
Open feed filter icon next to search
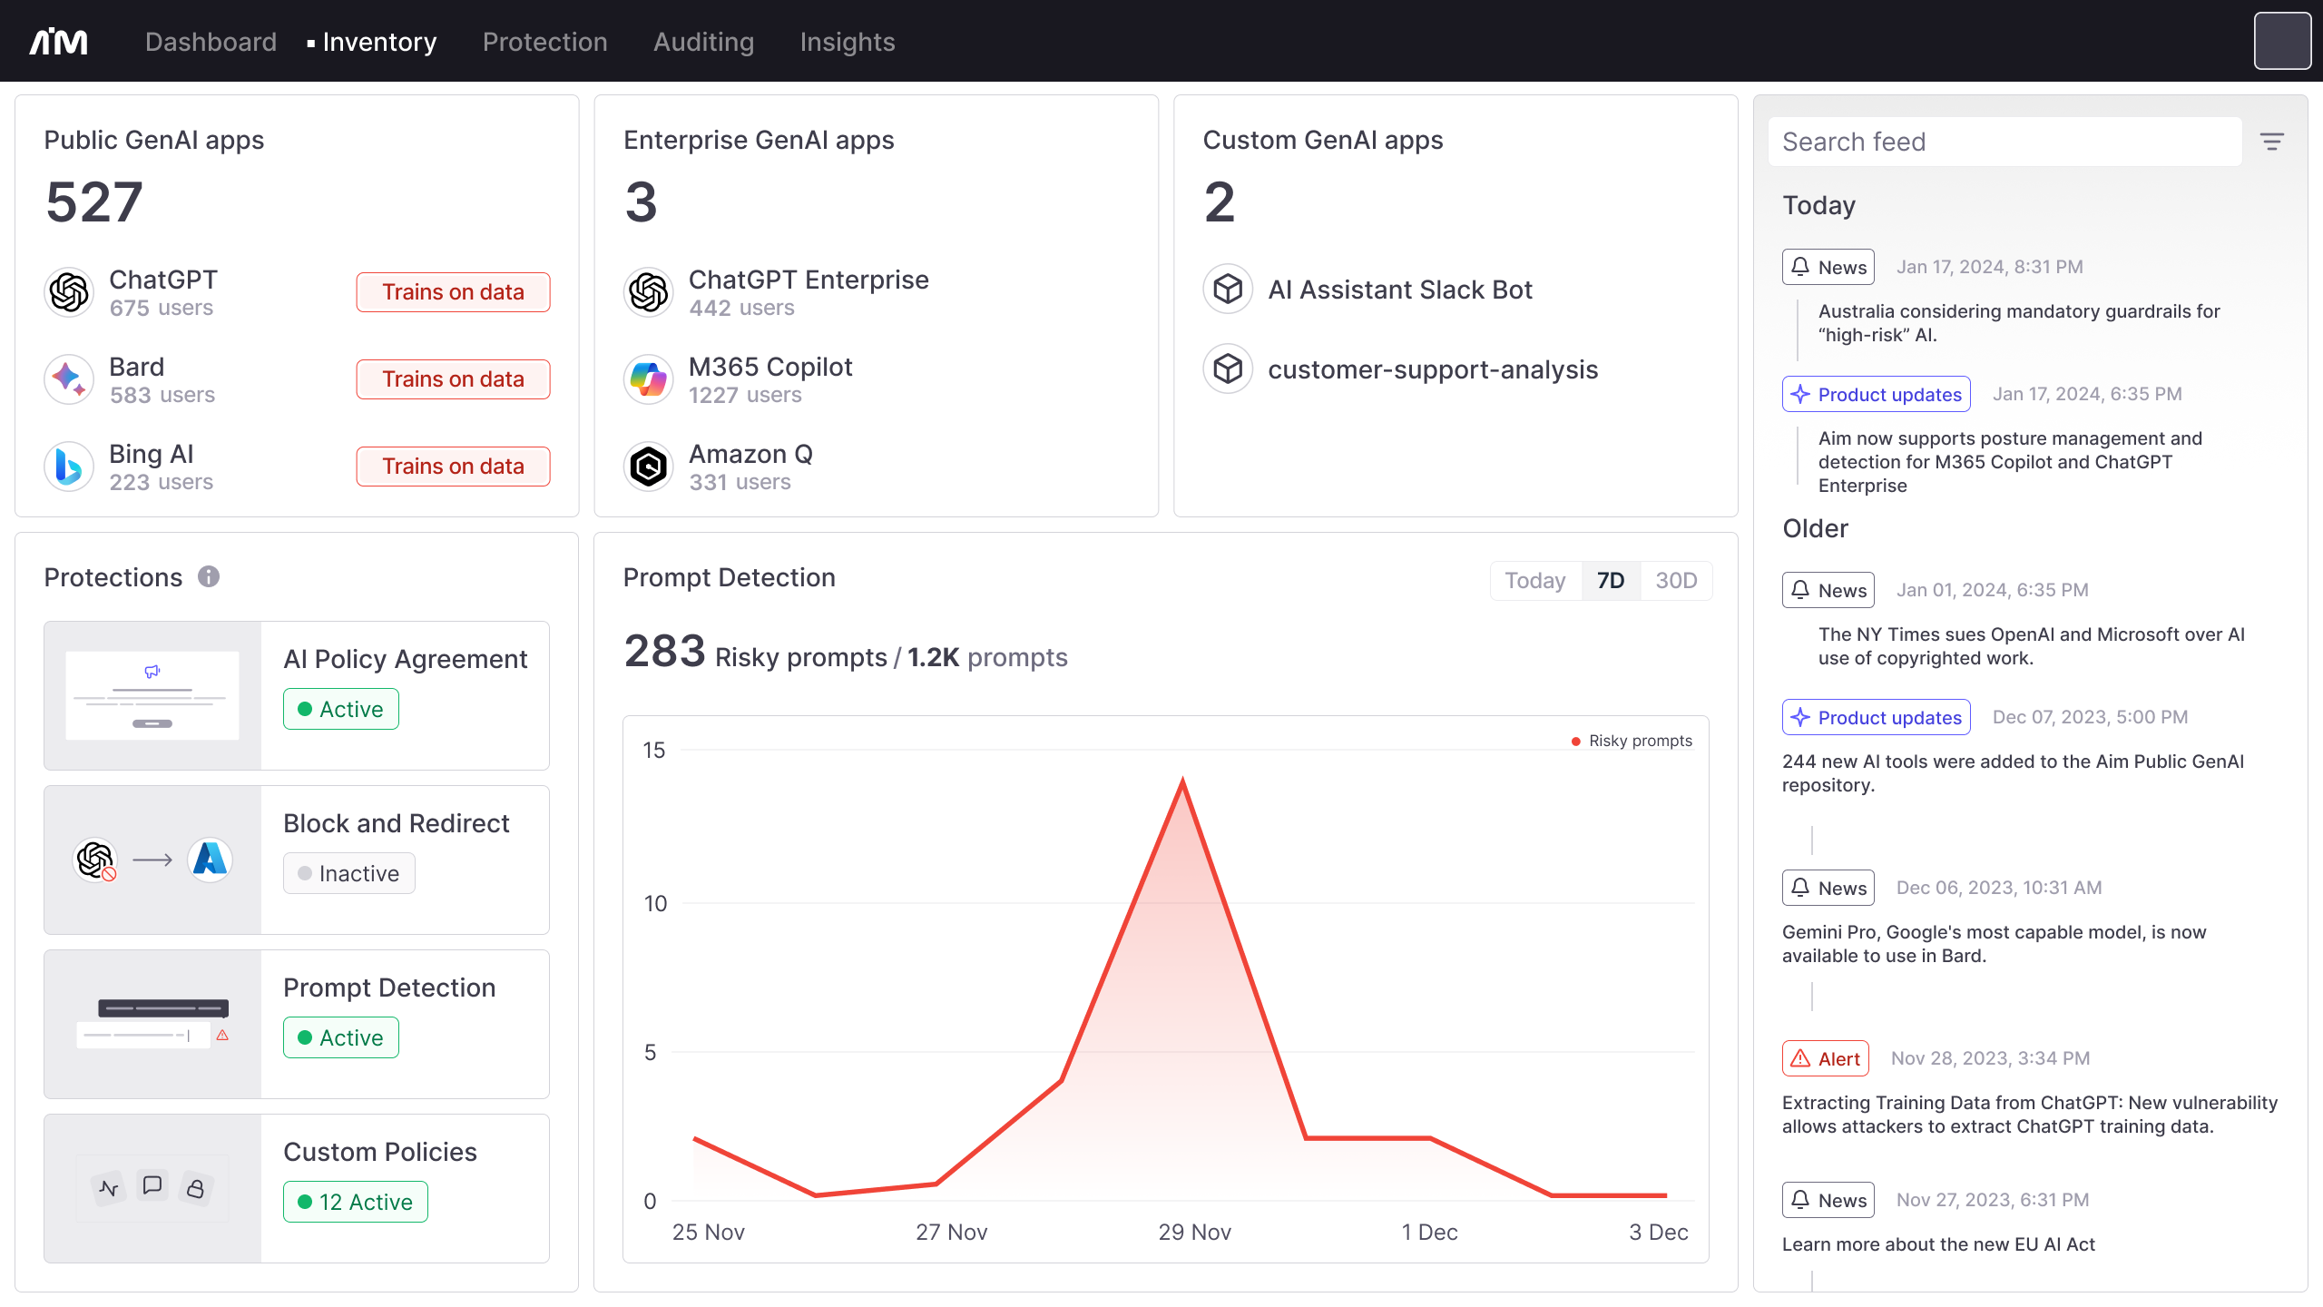(x=2272, y=142)
